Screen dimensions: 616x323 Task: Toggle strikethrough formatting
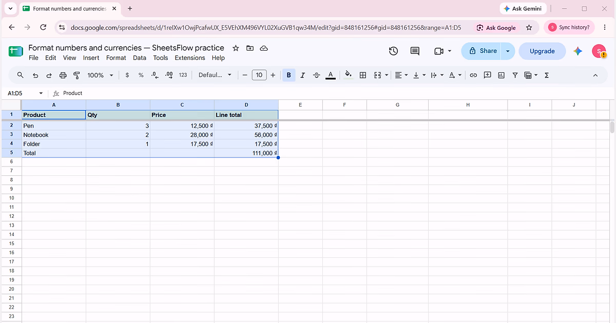click(x=316, y=75)
